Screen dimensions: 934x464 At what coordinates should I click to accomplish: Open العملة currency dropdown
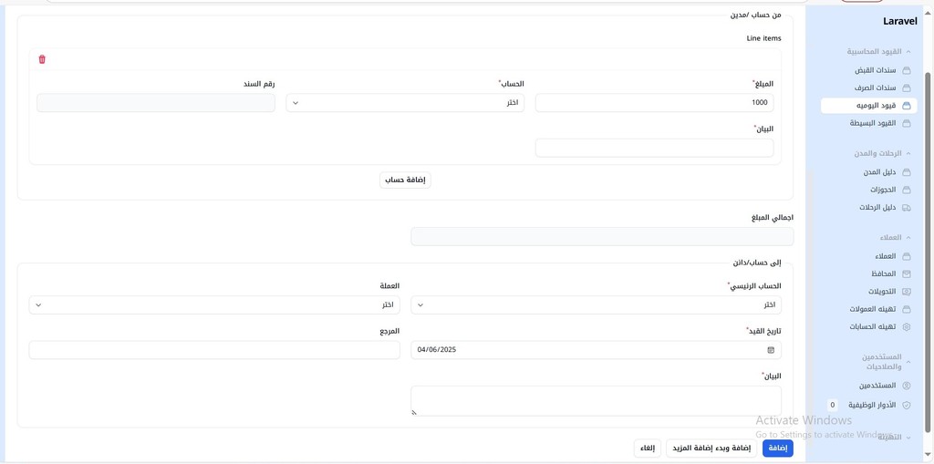coord(214,305)
